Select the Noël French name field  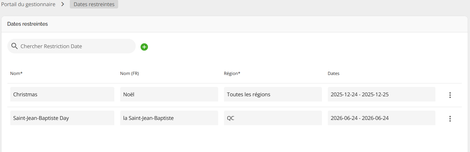[169, 95]
